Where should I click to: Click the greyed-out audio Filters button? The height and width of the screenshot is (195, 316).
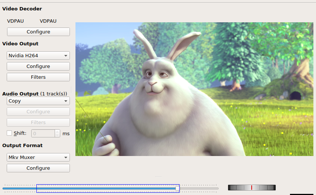click(x=38, y=123)
